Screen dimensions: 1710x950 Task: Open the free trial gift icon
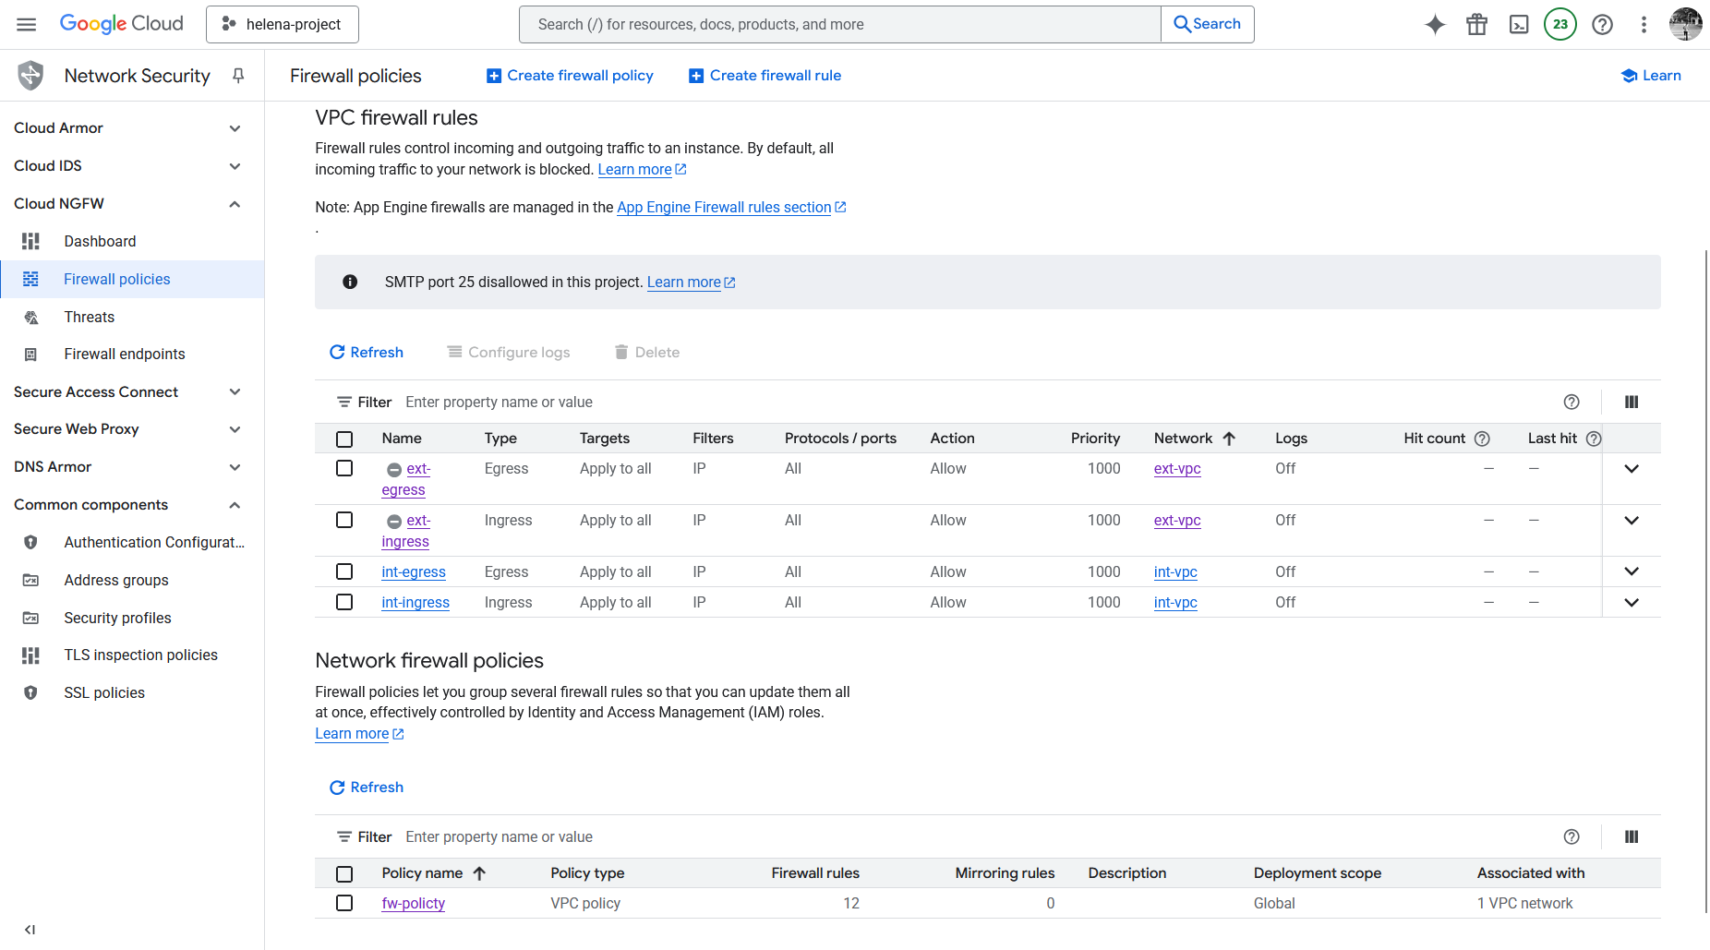(1476, 25)
